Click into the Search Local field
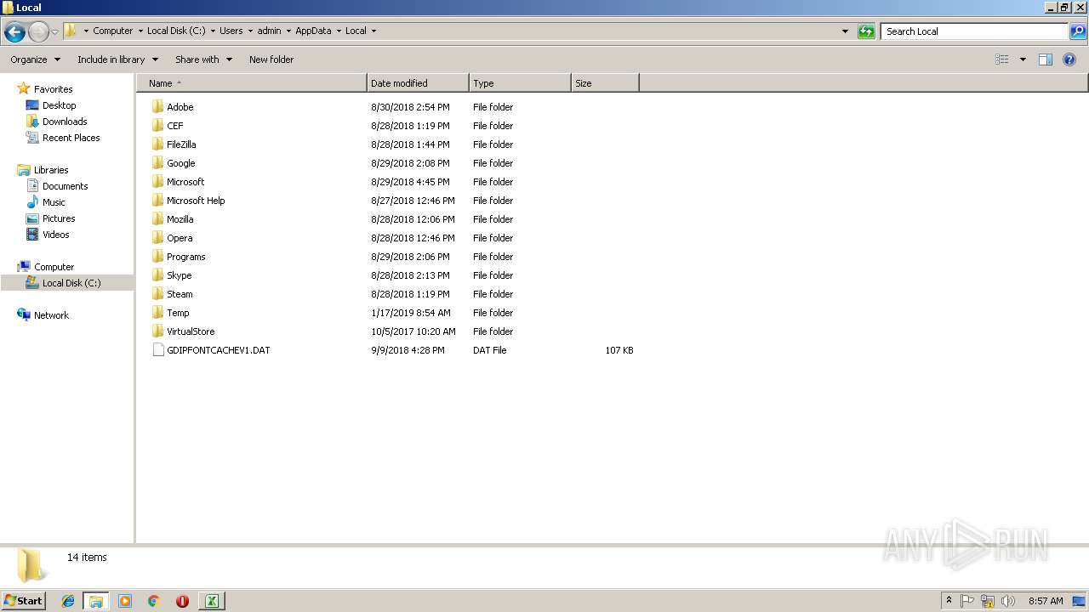The height and width of the screenshot is (612, 1089). [974, 31]
